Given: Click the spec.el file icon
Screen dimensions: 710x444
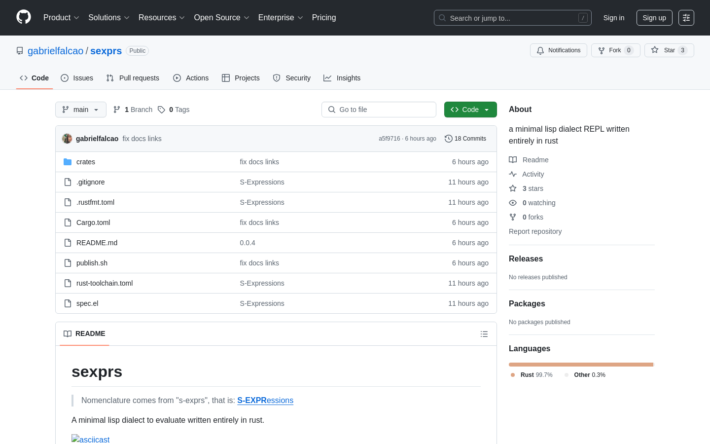Looking at the screenshot, I should click(68, 303).
